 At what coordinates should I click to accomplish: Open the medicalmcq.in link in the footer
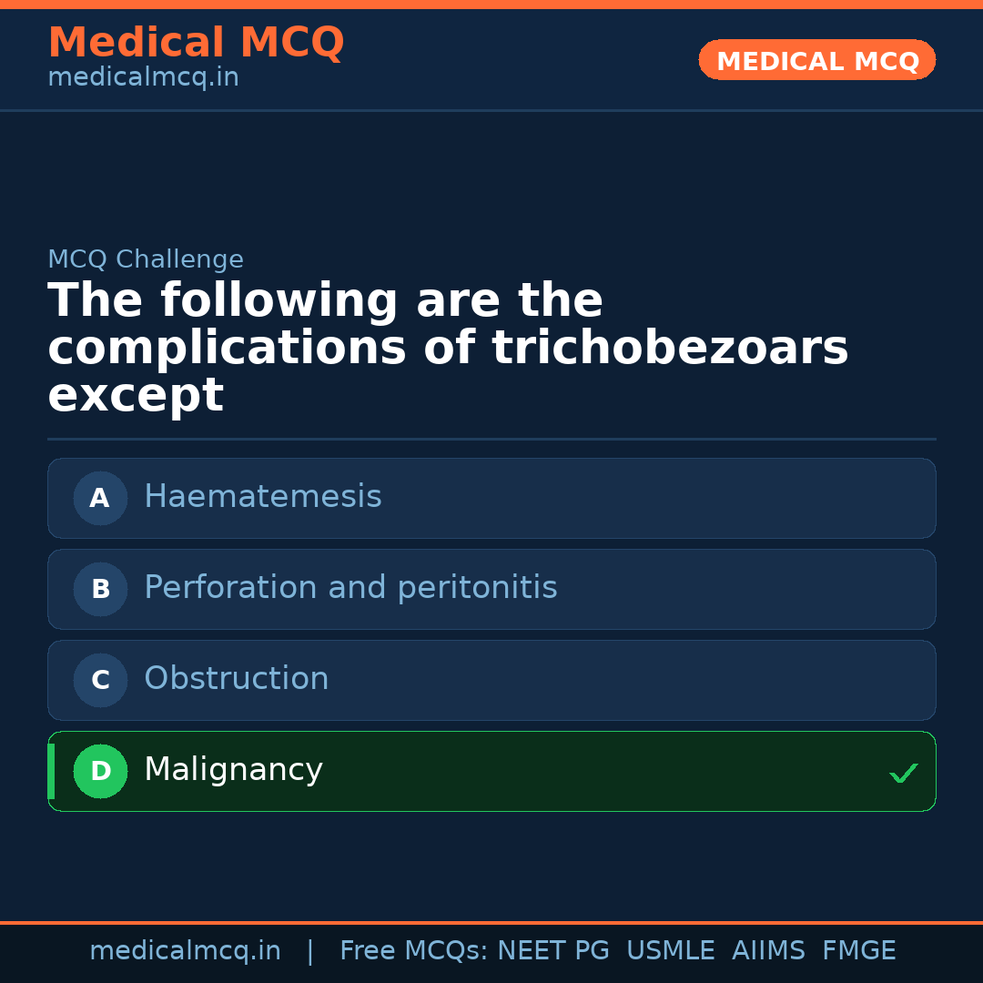point(185,951)
